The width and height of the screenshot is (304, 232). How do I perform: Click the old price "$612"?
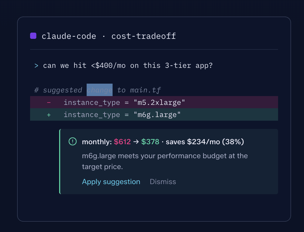pyautogui.click(x=122, y=142)
